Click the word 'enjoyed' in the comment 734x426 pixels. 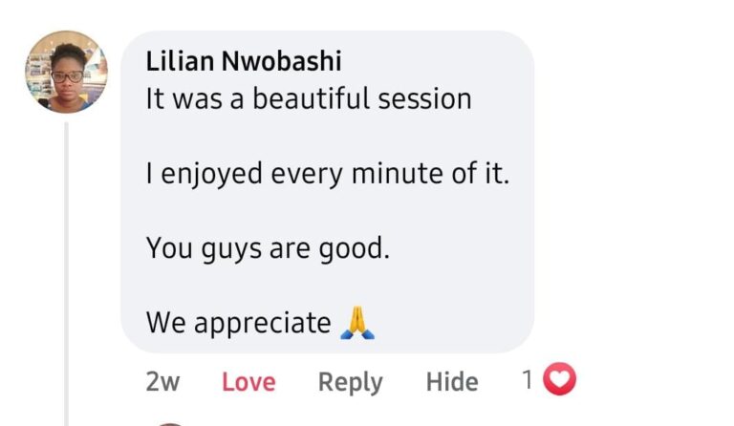(211, 175)
